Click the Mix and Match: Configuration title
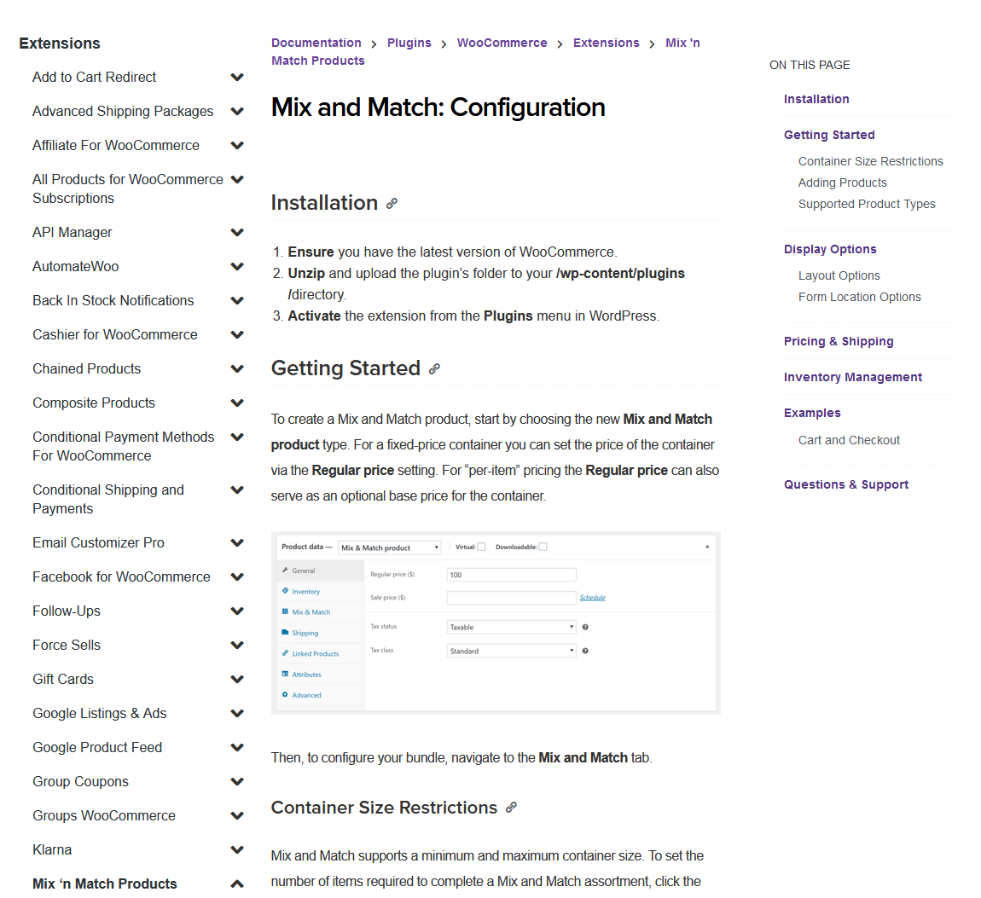 [x=438, y=107]
